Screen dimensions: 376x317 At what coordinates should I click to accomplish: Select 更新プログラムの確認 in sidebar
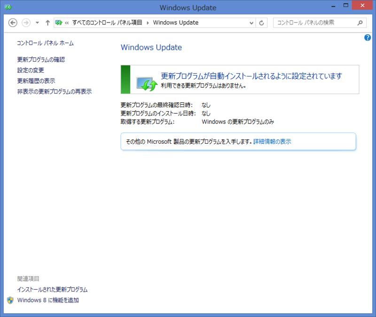pos(41,60)
